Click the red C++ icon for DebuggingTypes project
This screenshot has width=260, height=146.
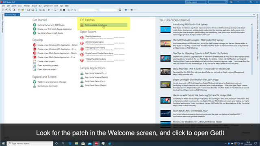(x=82, y=49)
